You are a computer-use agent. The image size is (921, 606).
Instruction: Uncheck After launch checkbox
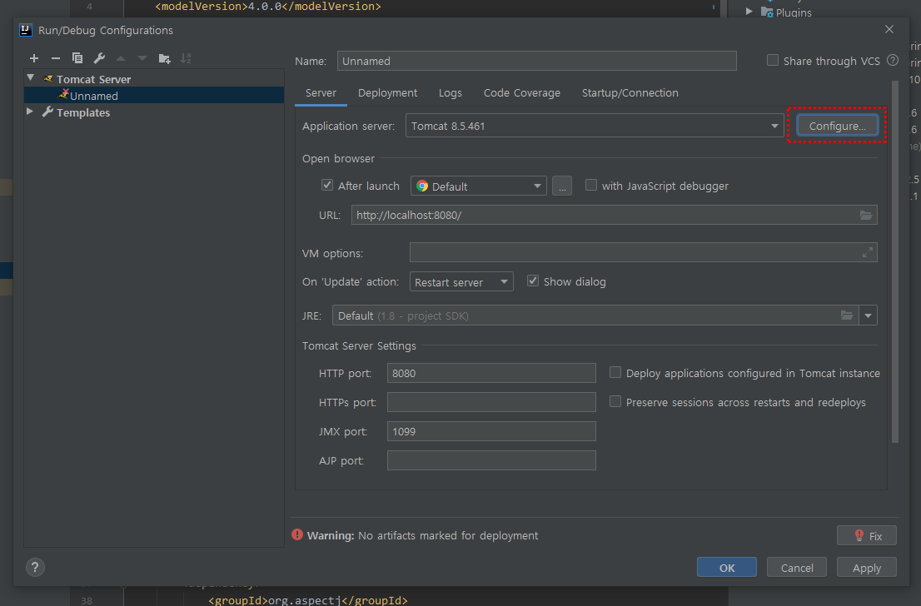pos(327,185)
